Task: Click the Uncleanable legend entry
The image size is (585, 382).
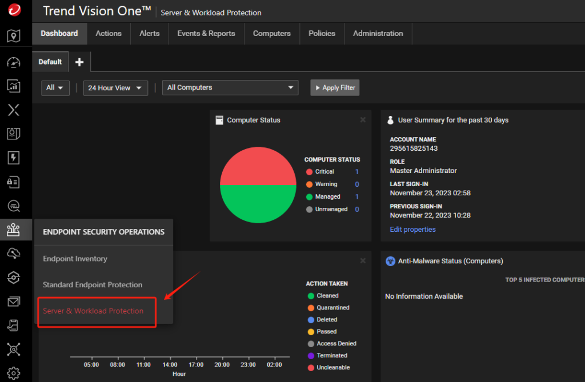Action: pos(328,368)
